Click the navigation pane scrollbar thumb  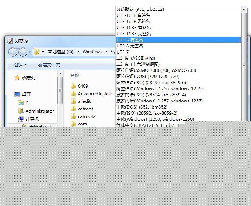click(60, 90)
